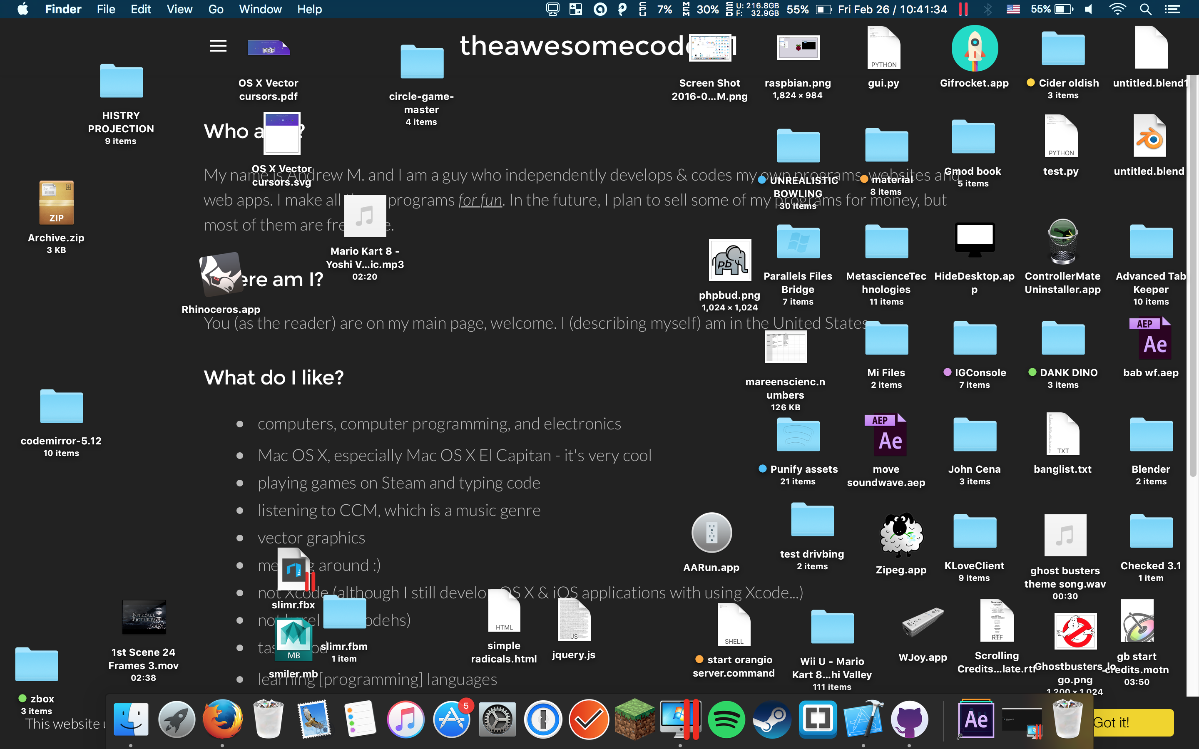Select the raspbian.png thumbnail
This screenshot has width=1199, height=749.
point(798,47)
